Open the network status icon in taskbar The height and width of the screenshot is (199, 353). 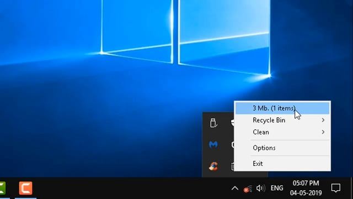pos(248,188)
